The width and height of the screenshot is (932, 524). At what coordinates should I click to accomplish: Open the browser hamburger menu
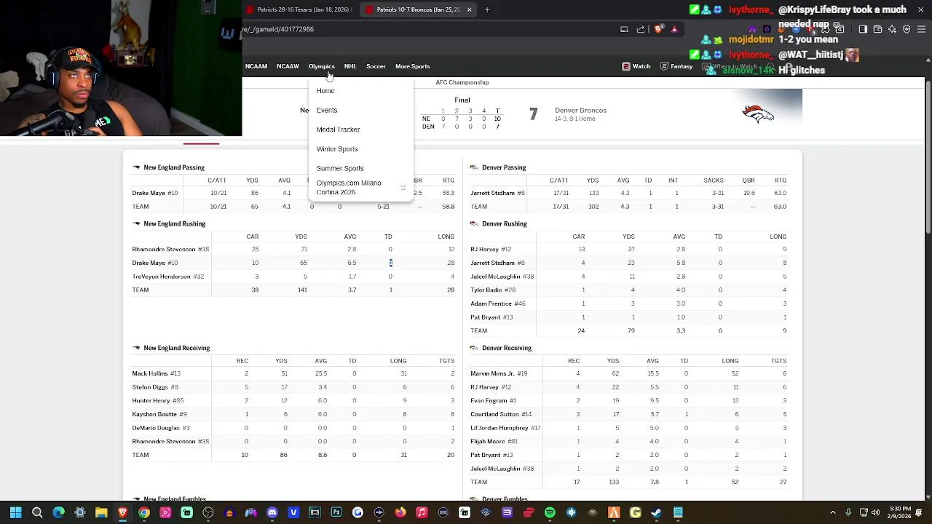coord(922,29)
